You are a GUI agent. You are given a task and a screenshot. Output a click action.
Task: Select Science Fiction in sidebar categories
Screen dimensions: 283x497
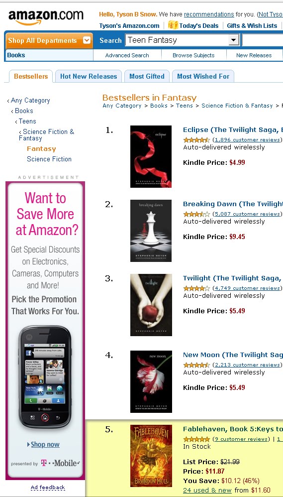click(49, 159)
